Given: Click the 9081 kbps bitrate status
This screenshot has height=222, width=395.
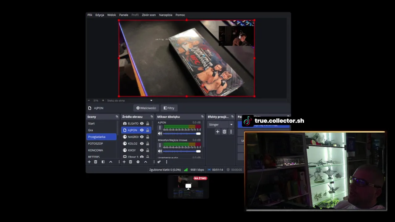Looking at the screenshot, I should pyautogui.click(x=197, y=170).
